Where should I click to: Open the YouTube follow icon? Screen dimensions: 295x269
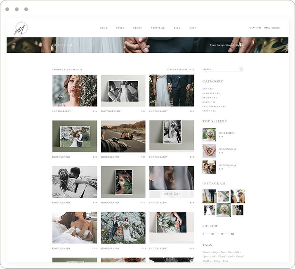point(232,234)
